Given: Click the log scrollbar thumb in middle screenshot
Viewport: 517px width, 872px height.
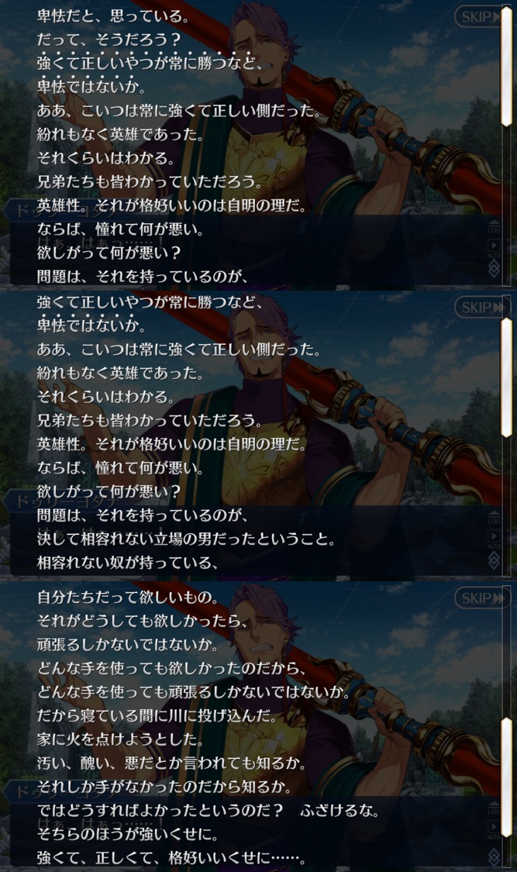Looking at the screenshot, I should (x=506, y=378).
